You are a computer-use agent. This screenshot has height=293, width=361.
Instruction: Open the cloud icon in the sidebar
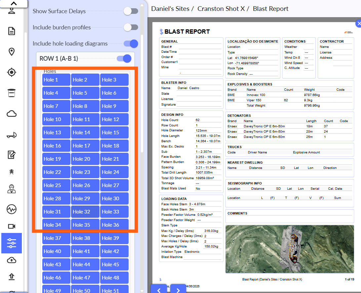12,114
